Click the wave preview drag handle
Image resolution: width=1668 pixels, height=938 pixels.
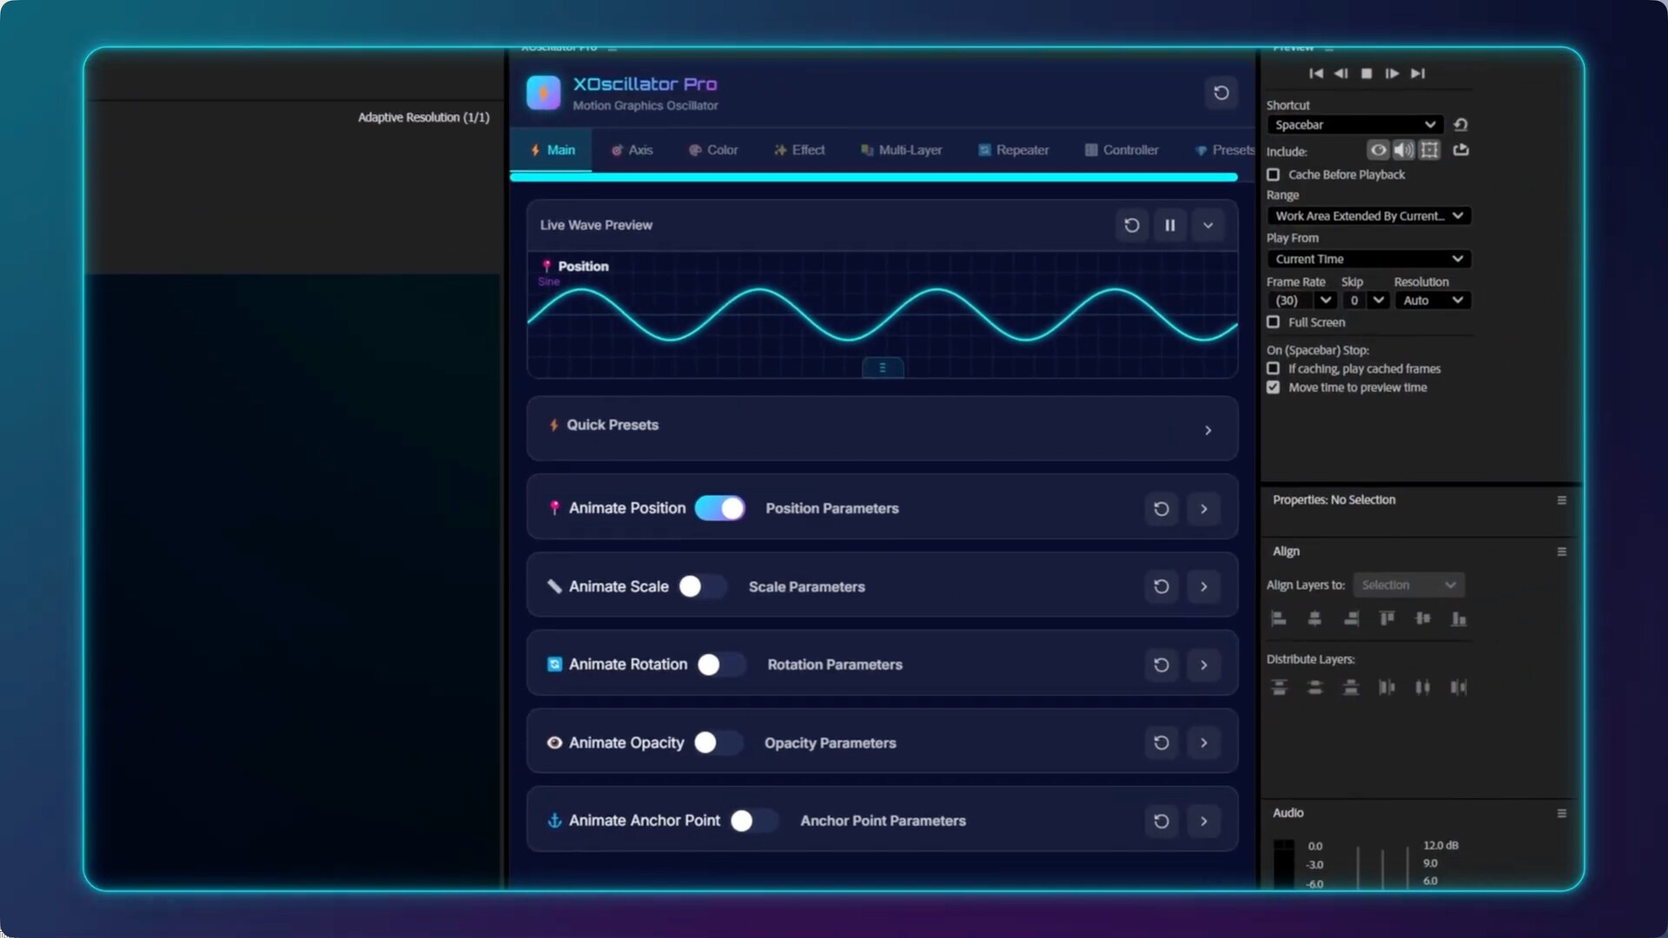pyautogui.click(x=882, y=368)
